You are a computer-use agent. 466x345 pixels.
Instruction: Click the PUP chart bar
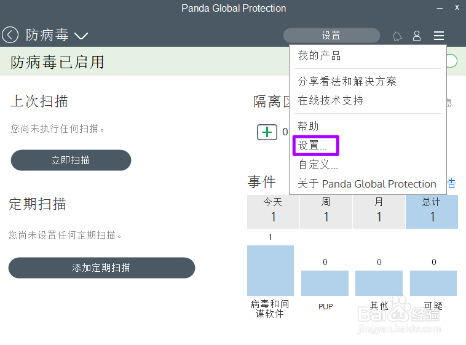point(325,283)
